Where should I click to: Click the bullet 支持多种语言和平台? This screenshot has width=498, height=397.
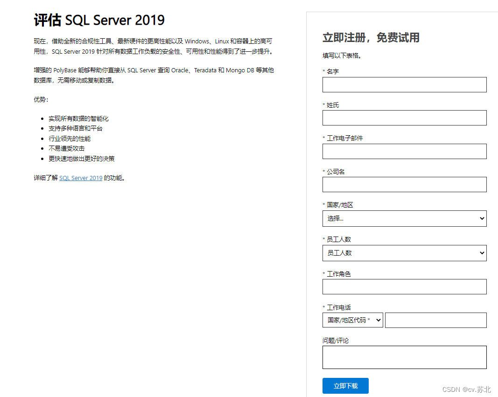pos(76,128)
